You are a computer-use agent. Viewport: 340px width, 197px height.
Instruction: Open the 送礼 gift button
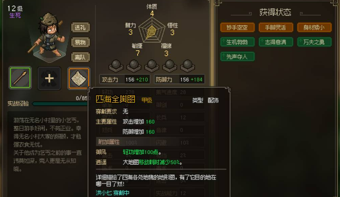tap(81, 27)
